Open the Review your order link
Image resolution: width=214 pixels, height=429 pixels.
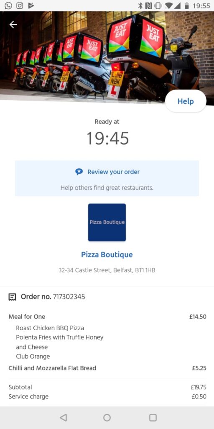tap(114, 172)
